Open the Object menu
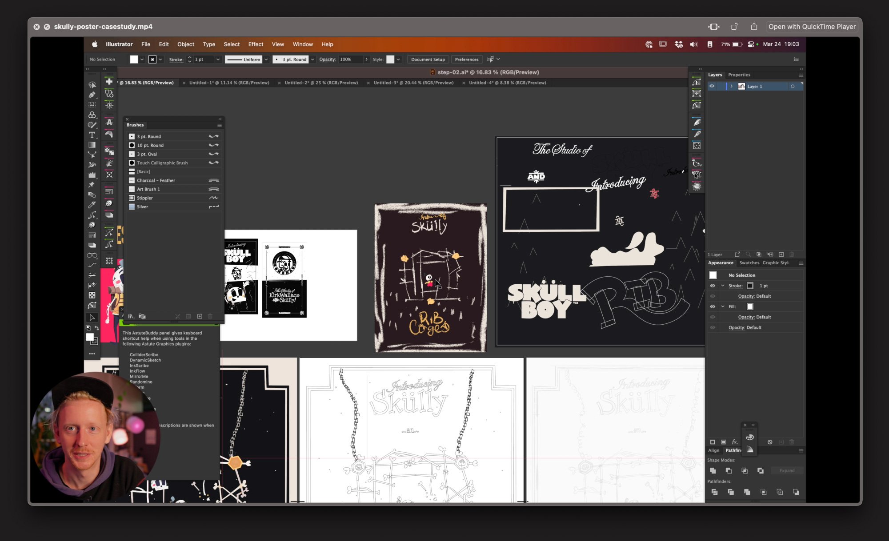The image size is (889, 541). [x=186, y=44]
